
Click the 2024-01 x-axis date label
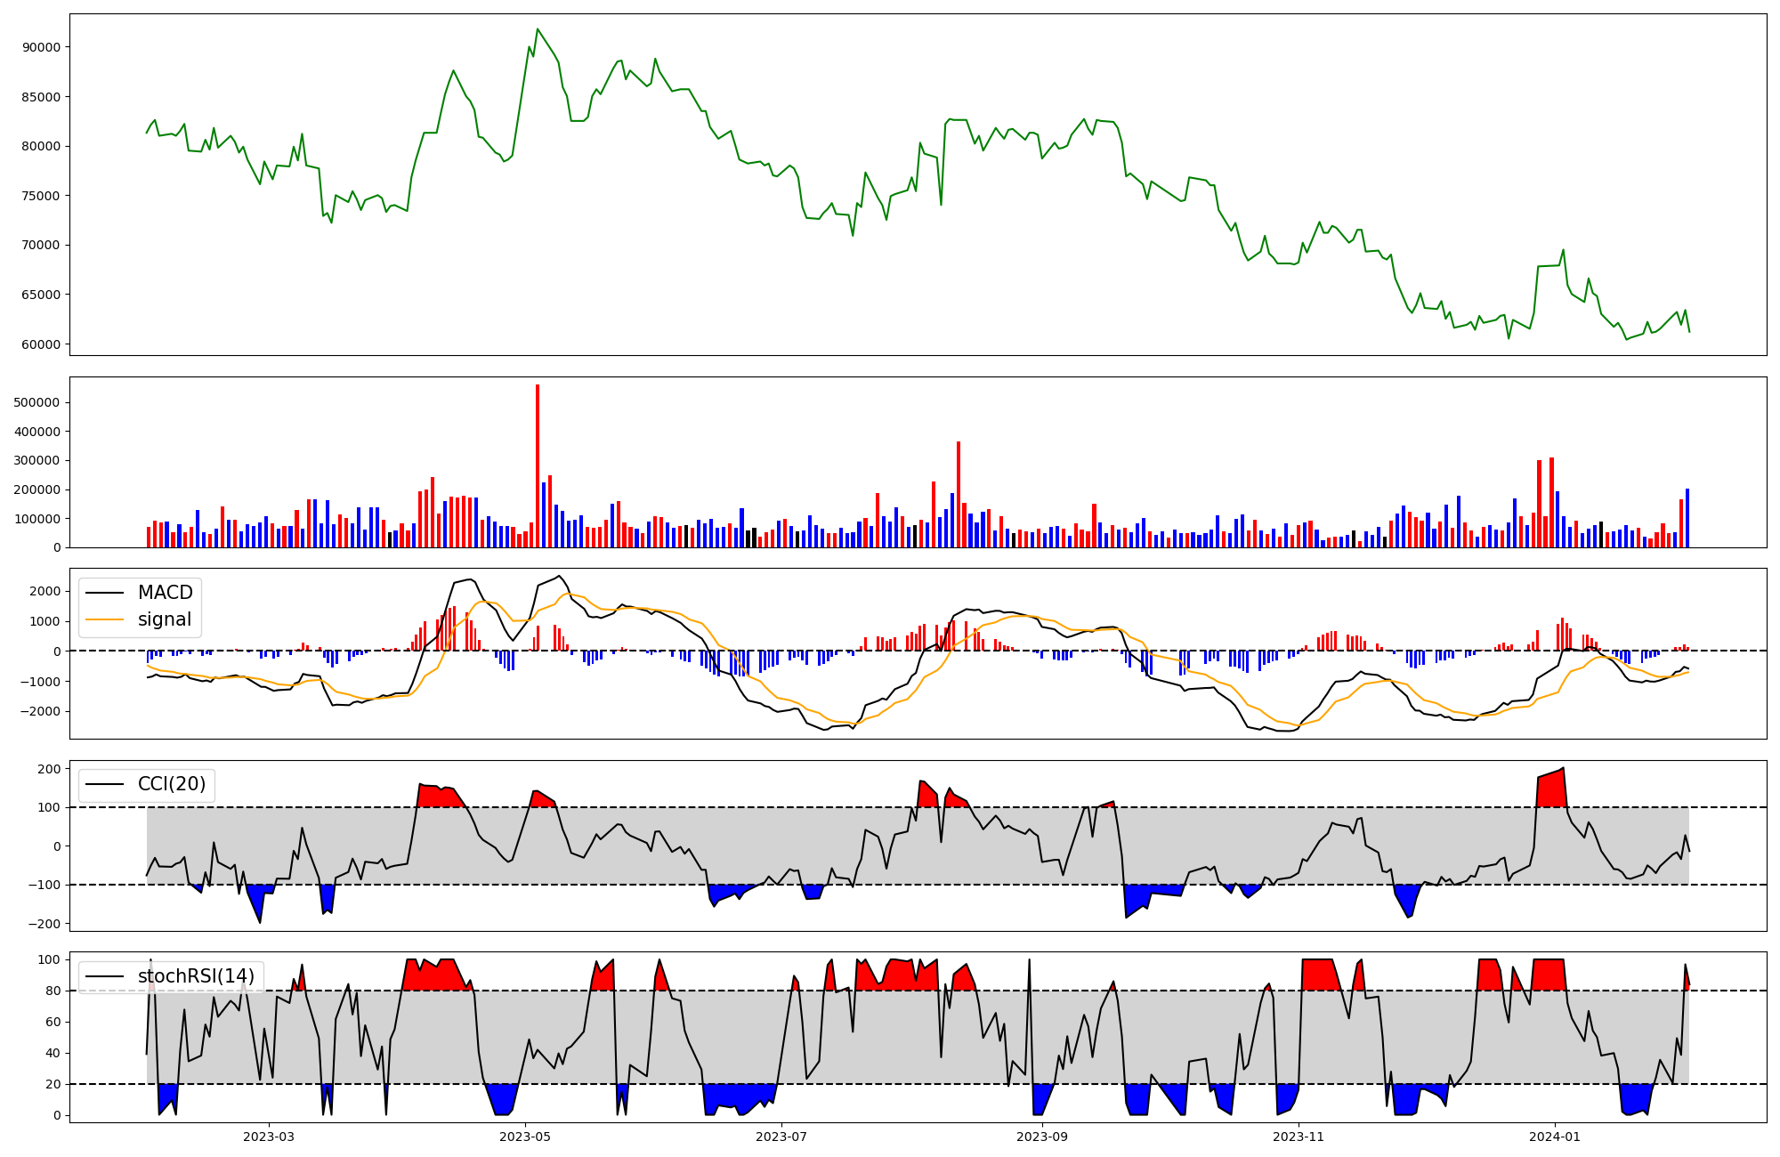click(x=1555, y=1137)
